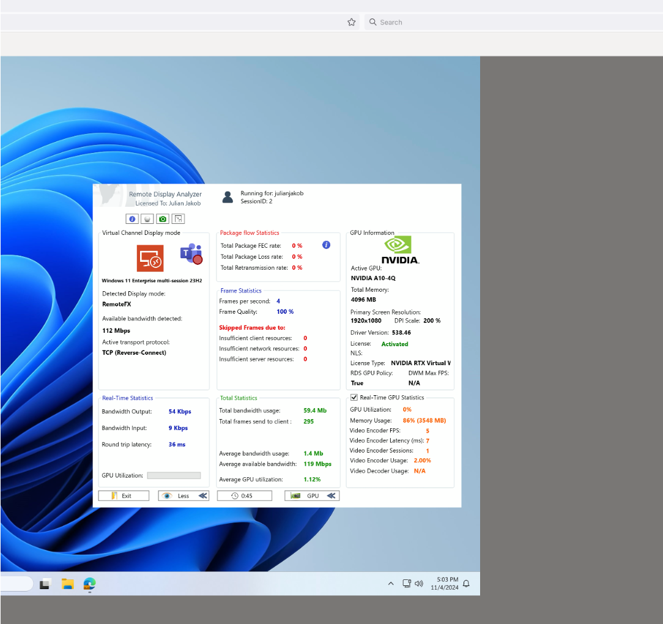Image resolution: width=663 pixels, height=624 pixels.
Task: Click the orange Remote Desktop display mode icon
Action: (150, 258)
